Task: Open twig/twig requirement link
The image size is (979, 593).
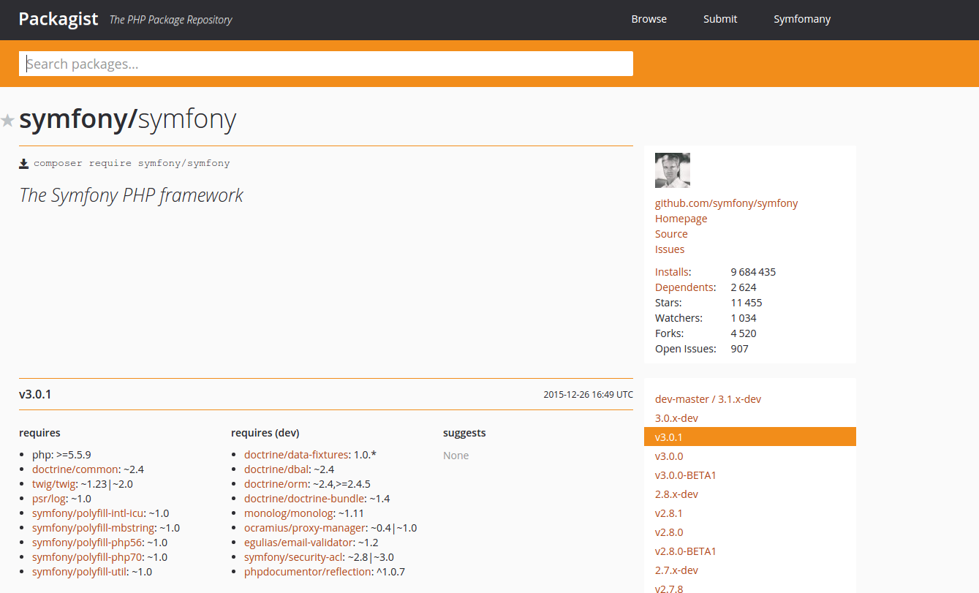Action: pos(54,484)
